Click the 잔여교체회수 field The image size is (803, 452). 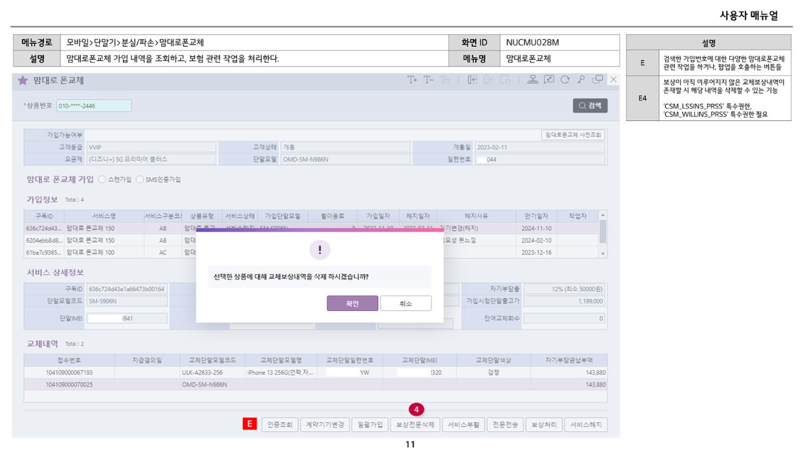tap(564, 318)
